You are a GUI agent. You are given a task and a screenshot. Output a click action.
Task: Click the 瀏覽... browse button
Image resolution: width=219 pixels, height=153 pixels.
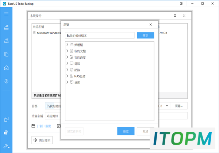click(178, 106)
